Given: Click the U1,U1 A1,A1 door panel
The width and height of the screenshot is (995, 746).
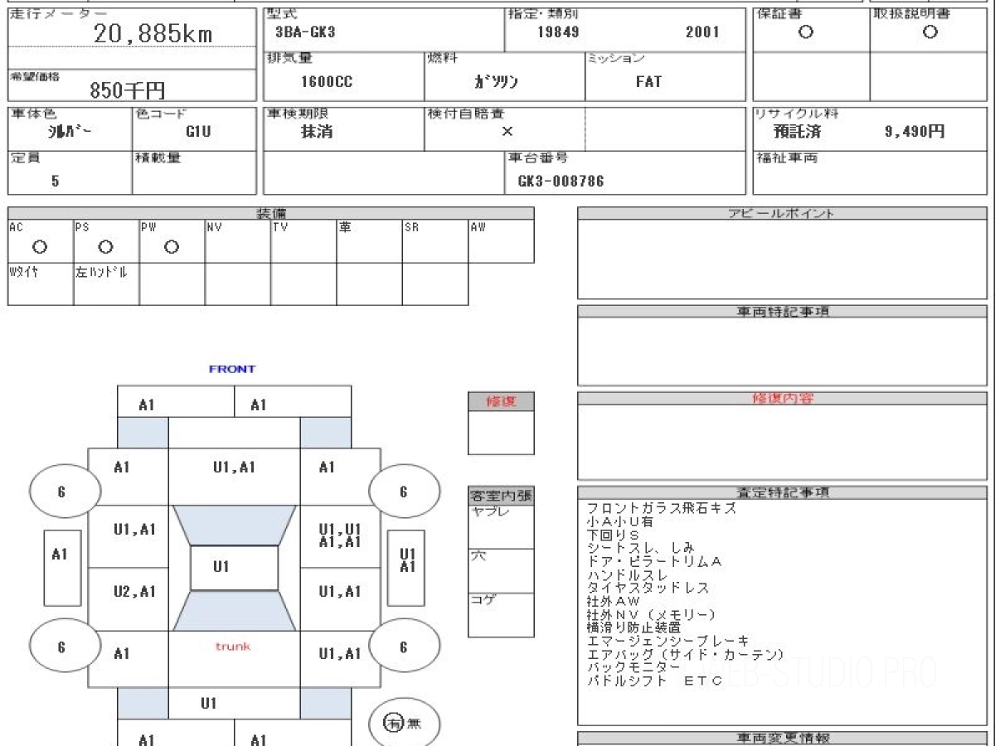Looking at the screenshot, I should click(x=340, y=536).
